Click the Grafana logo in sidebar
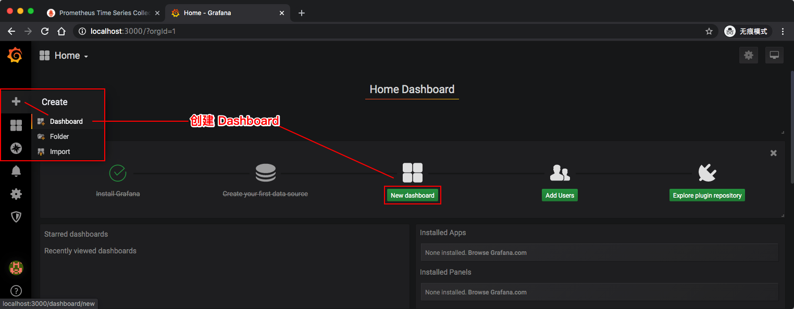The image size is (794, 309). coord(15,55)
